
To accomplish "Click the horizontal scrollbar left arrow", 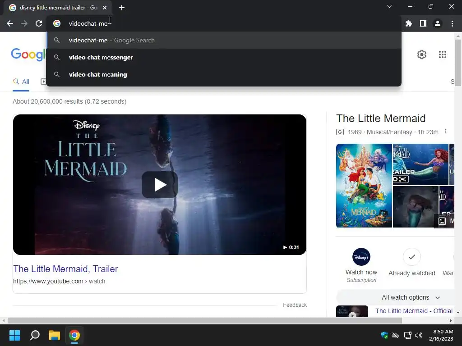I will (x=3, y=321).
